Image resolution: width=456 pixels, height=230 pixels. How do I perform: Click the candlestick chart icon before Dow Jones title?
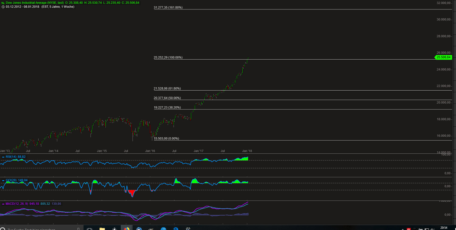coord(3,2)
